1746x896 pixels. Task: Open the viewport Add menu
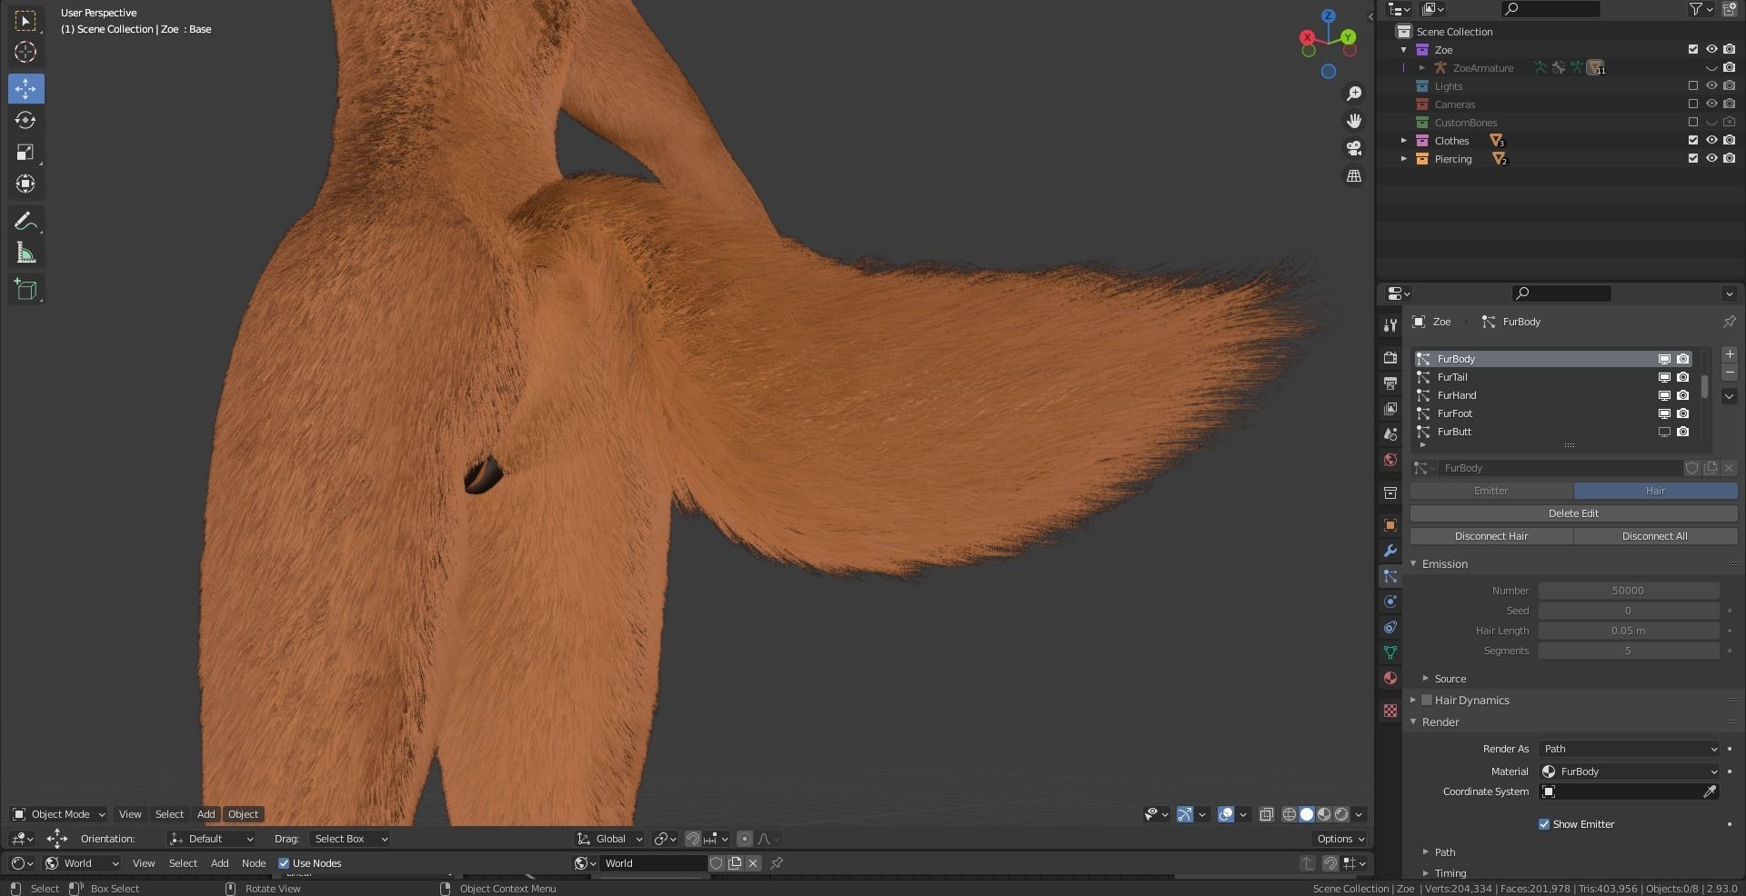pyautogui.click(x=206, y=814)
